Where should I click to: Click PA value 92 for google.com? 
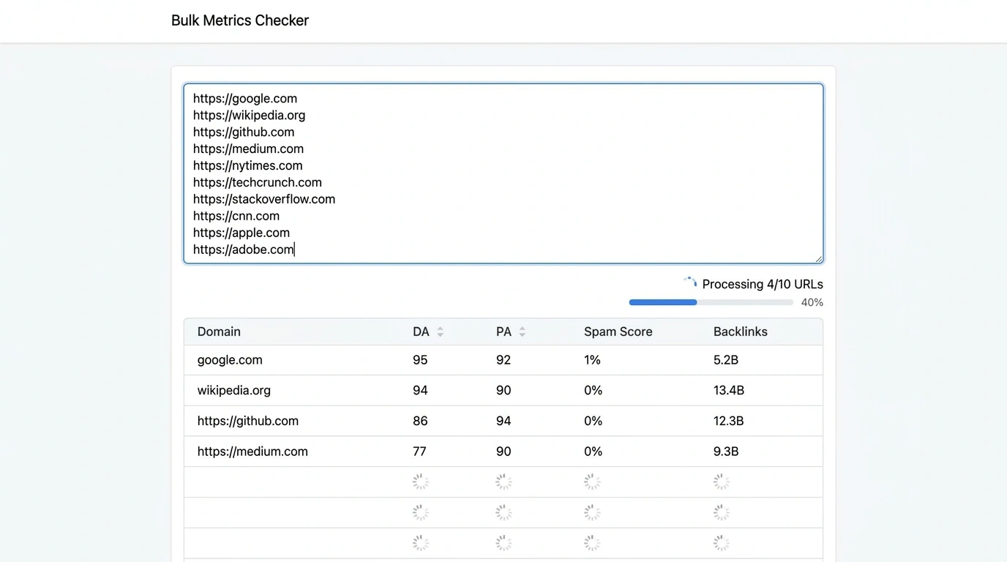pos(503,360)
